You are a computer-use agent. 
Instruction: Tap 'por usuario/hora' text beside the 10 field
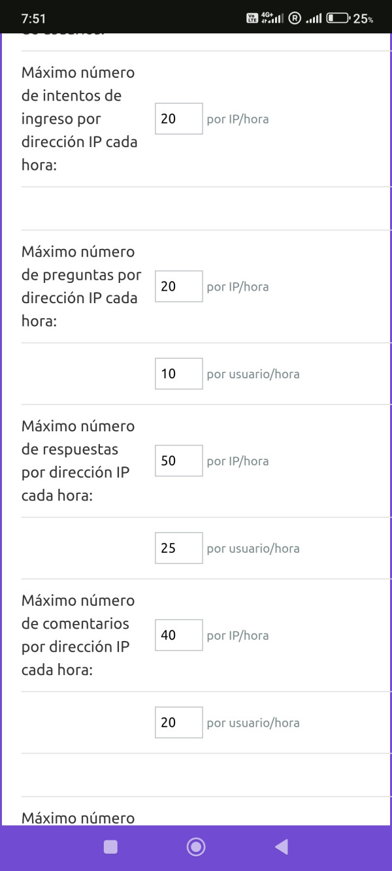coord(253,374)
